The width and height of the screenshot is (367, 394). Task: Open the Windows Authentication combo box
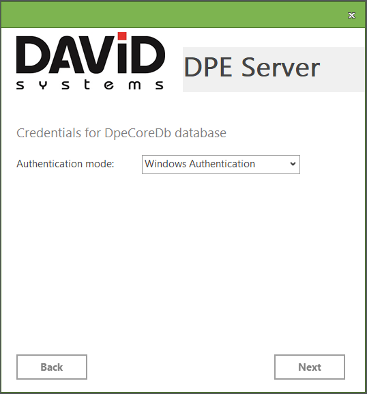(221, 165)
